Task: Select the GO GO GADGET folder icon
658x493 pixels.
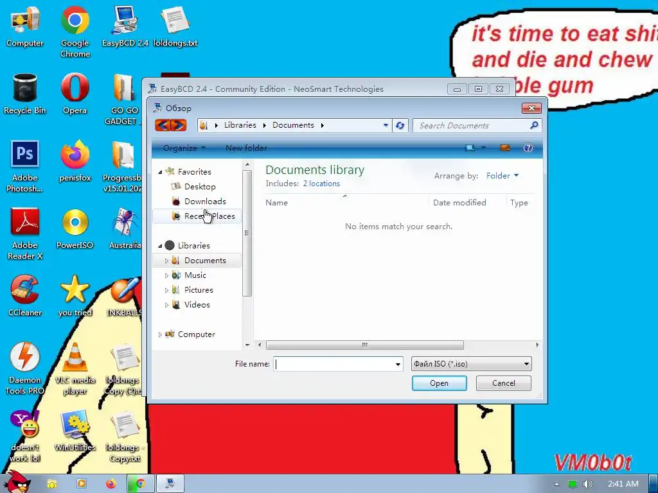Action: (x=123, y=98)
